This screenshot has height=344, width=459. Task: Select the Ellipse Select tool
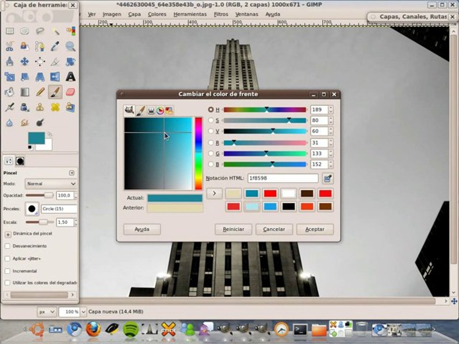click(x=24, y=31)
